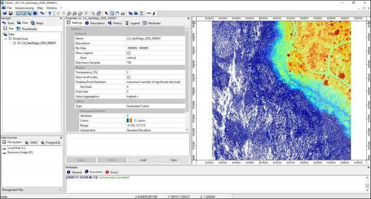Toggle the Object Properties panel toolbar icon
The width and height of the screenshot is (371, 199).
24,14
